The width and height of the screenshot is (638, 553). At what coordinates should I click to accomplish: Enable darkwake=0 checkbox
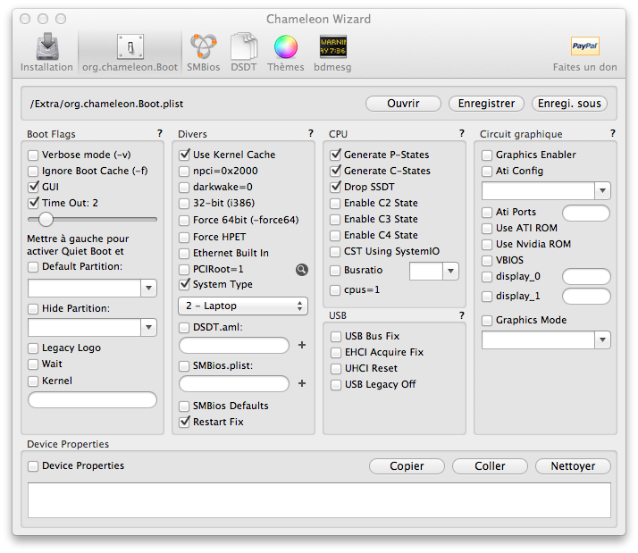click(x=184, y=188)
